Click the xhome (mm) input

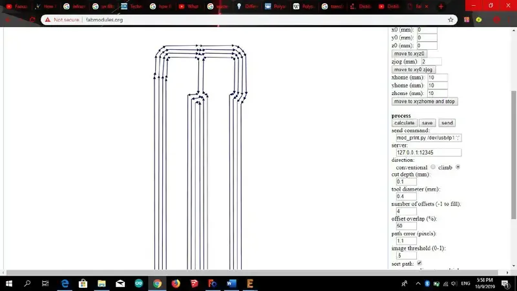(438, 78)
